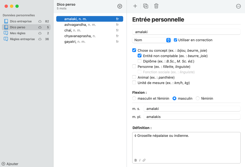
Task: Enable the Personne checkbox
Action: click(134, 67)
